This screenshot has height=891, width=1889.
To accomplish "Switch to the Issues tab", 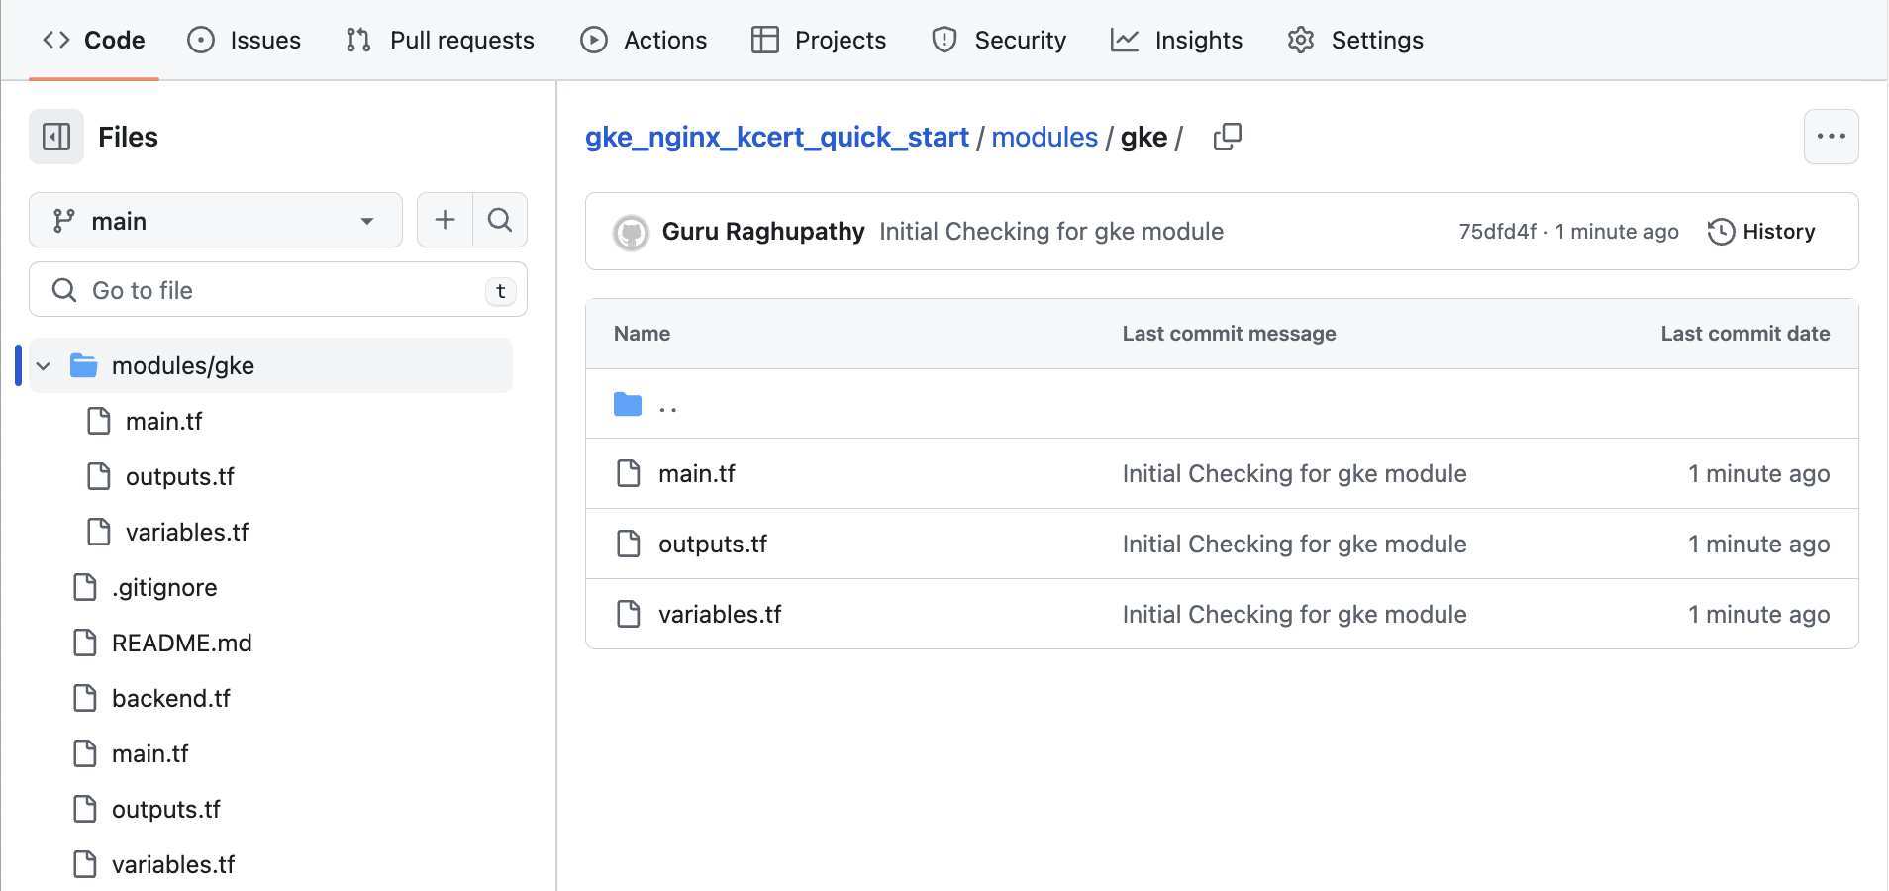I will pyautogui.click(x=245, y=41).
